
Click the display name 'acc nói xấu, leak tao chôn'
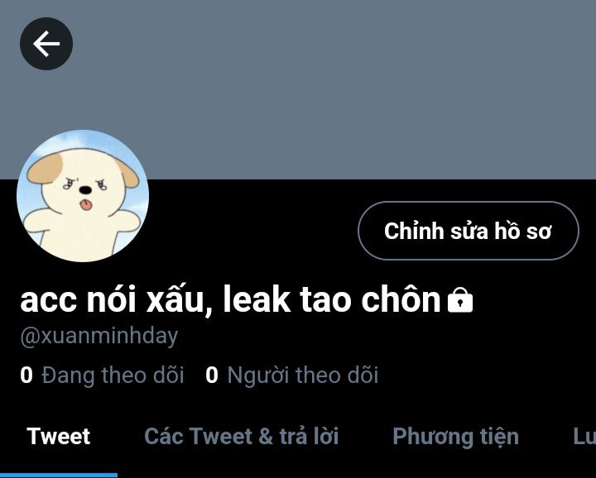click(x=230, y=299)
